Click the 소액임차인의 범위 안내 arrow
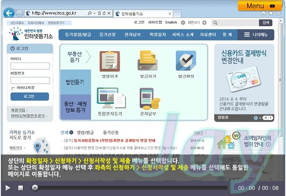286x196 pixels. click(x=268, y=144)
